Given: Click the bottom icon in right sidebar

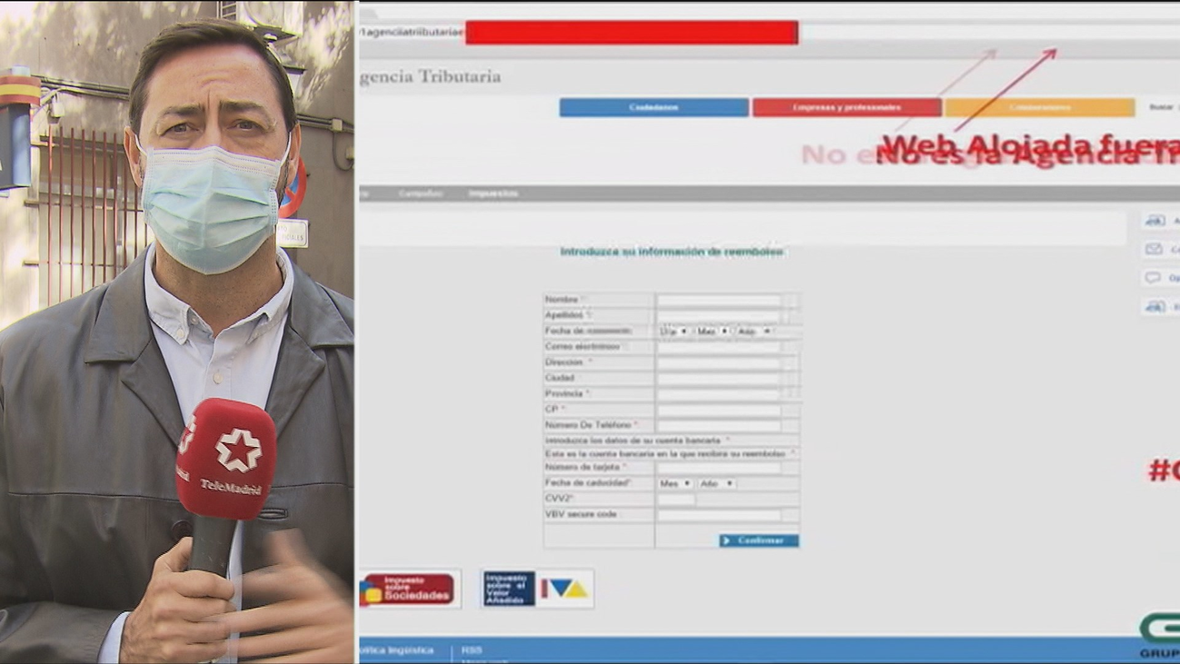Looking at the screenshot, I should point(1155,307).
